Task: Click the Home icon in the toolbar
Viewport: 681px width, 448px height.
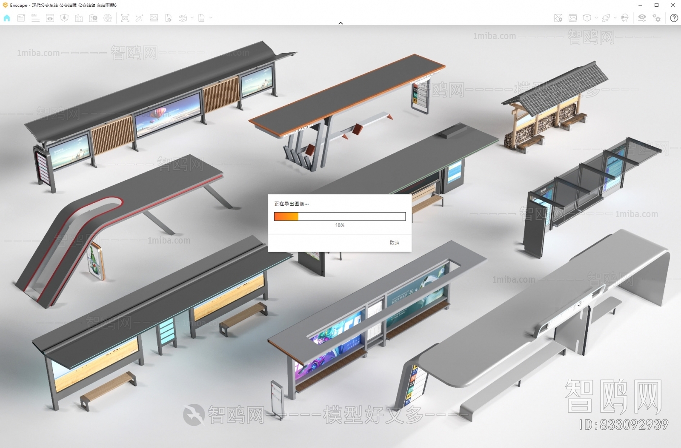Action: [7, 18]
